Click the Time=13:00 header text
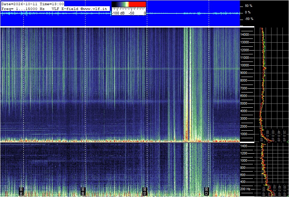Screen dimensions: 289x197 pyautogui.click(x=52, y=4)
